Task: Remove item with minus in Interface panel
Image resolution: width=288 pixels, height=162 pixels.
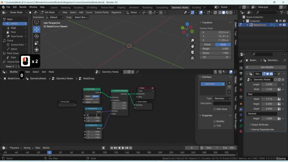Action: pyautogui.click(x=229, y=87)
